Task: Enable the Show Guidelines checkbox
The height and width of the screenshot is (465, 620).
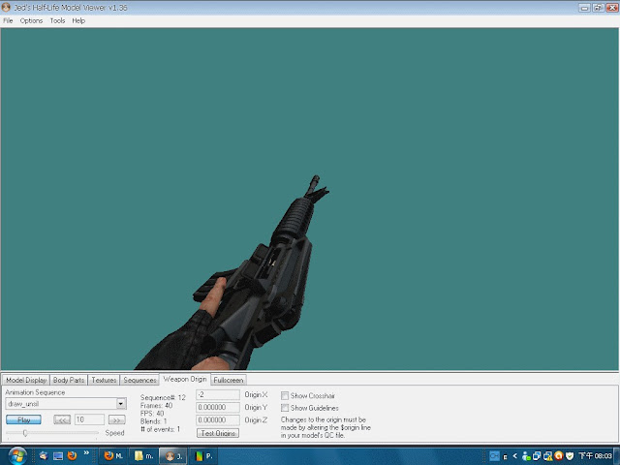Action: (x=285, y=408)
